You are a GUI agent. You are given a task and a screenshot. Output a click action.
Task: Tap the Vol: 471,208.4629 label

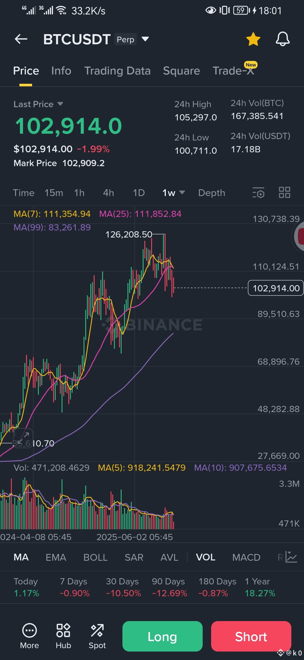click(x=52, y=468)
